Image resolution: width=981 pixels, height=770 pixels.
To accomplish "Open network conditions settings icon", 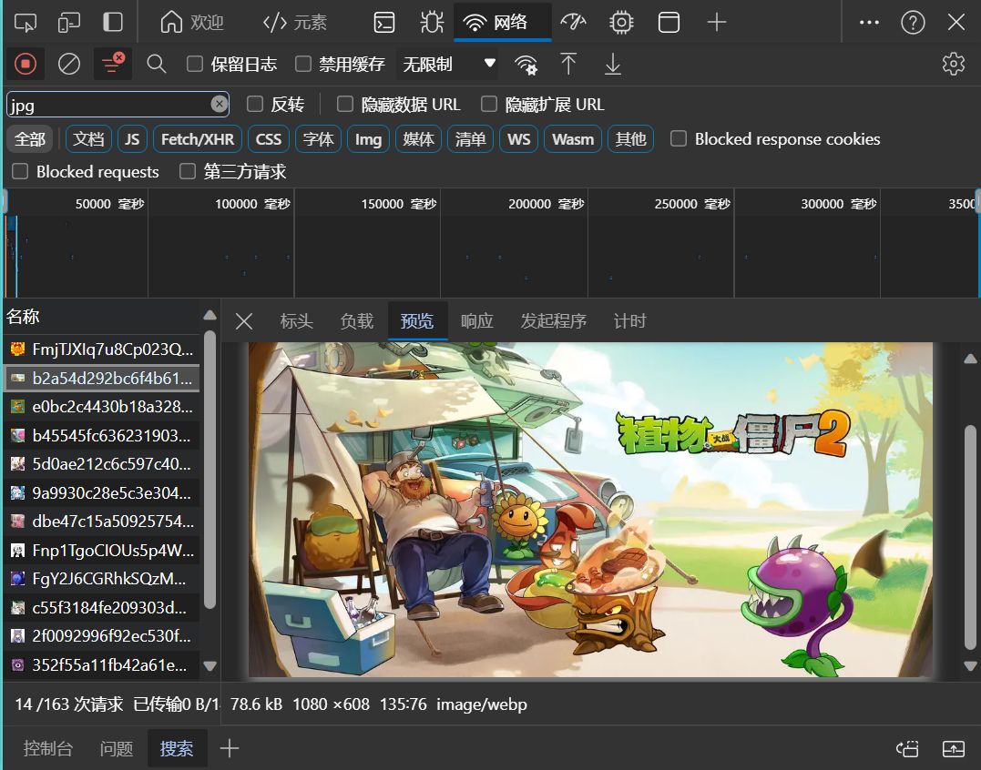I will (x=526, y=65).
